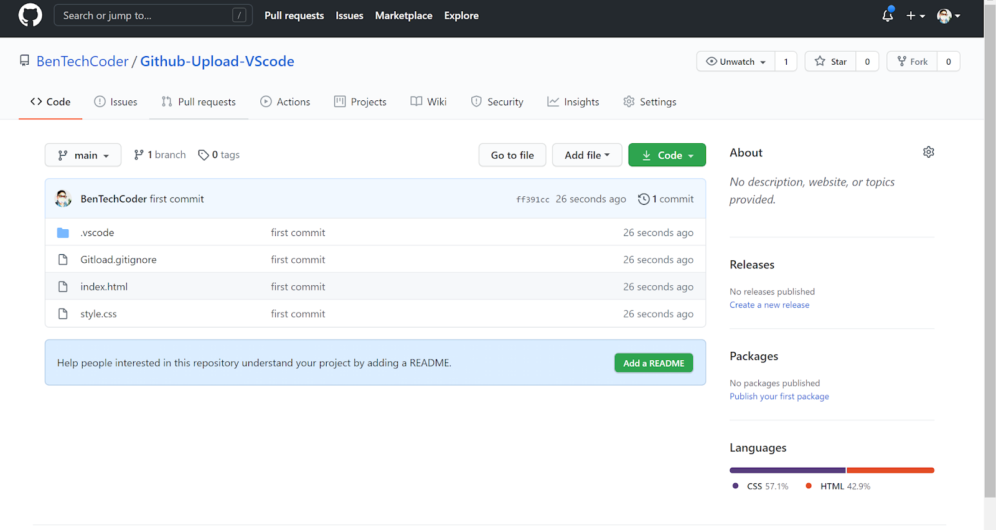Screen dimensions: 996x530
Task: Expand the green Code download dropdown
Action: [667, 155]
